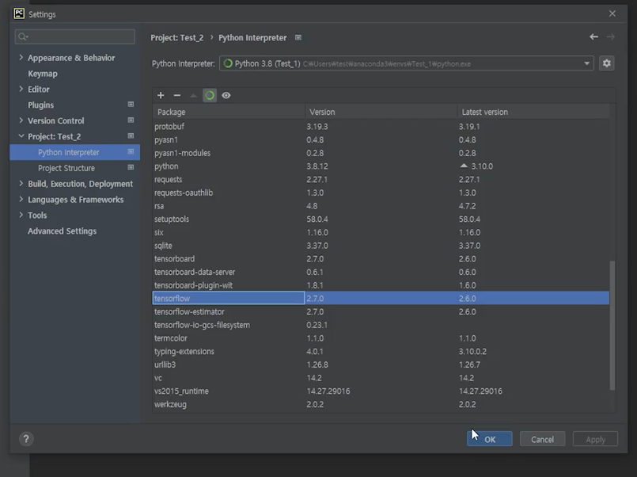The height and width of the screenshot is (477, 637).
Task: Click the project-level icon beside breadcrumb
Action: (298, 37)
